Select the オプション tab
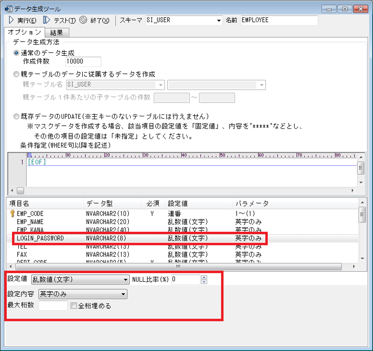Viewport: 373px width, 351px height. pos(24,32)
